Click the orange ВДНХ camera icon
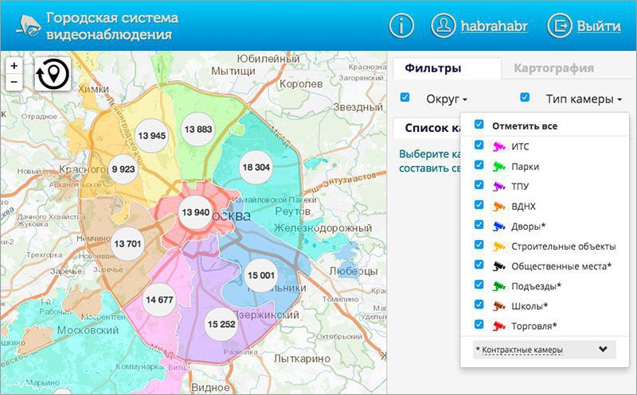This screenshot has width=637, height=395. click(499, 206)
